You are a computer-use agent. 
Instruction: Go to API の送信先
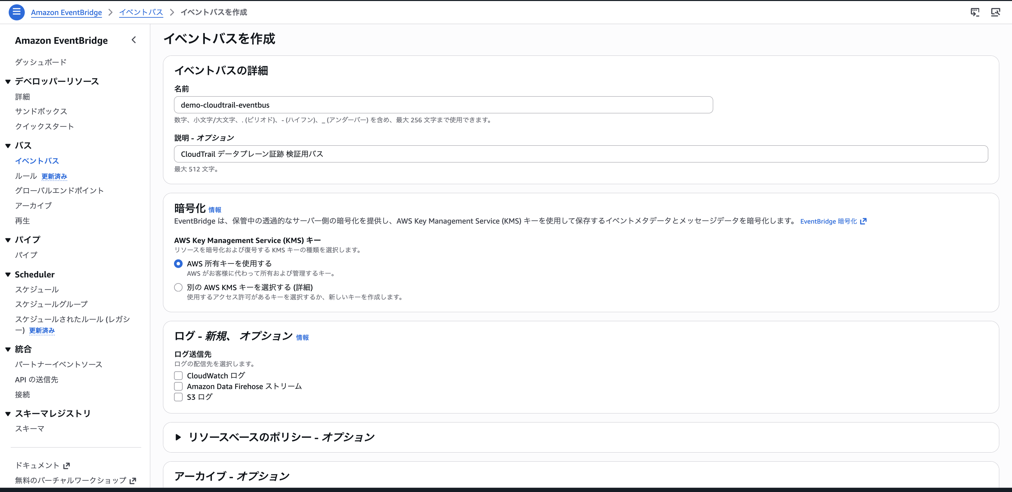(x=36, y=380)
